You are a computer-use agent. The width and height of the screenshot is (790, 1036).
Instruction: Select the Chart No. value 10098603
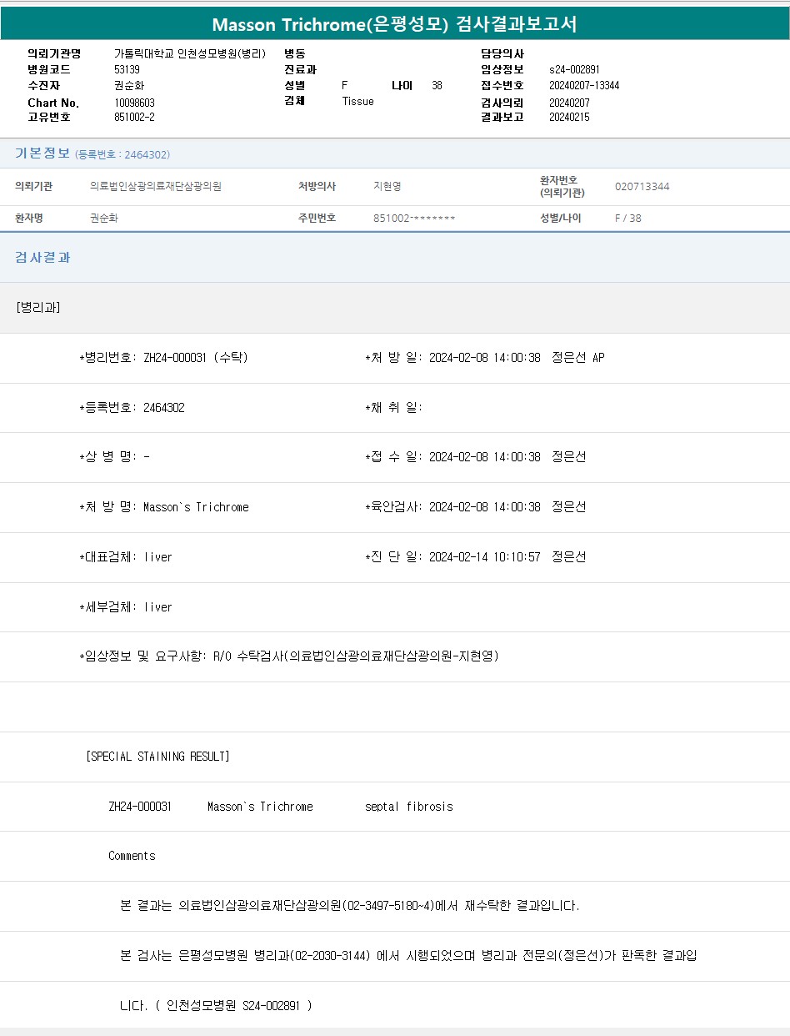point(134,103)
